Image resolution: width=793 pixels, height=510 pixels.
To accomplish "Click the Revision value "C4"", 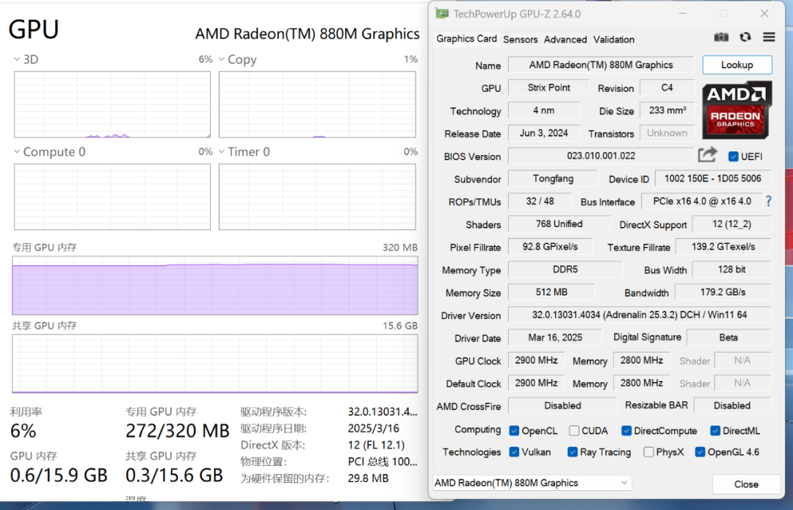I will coord(667,87).
